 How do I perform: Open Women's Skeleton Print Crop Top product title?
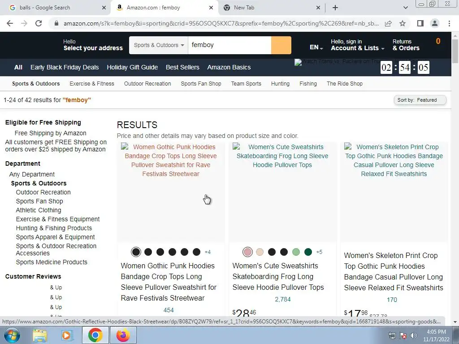(x=394, y=271)
